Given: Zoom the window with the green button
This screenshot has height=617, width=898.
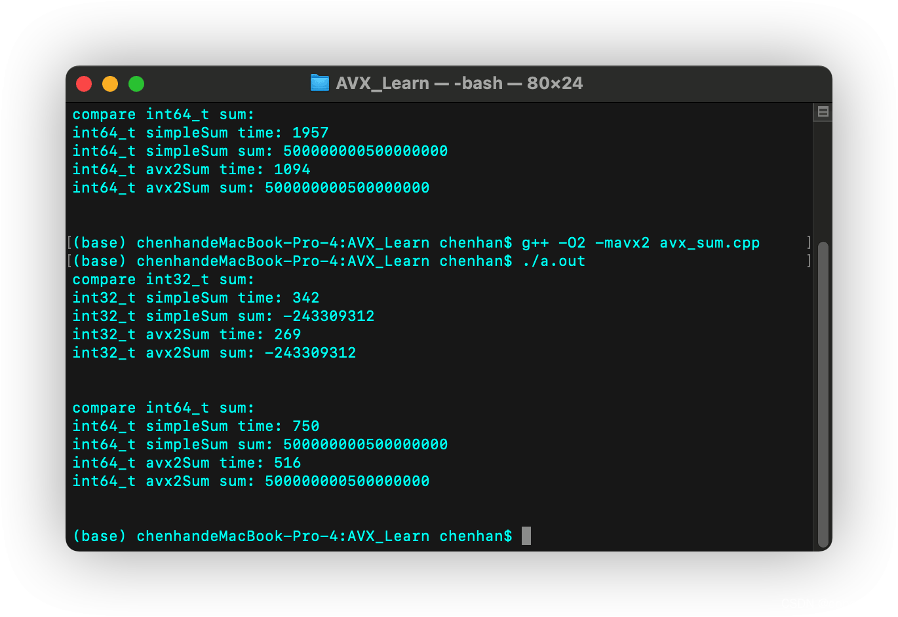Looking at the screenshot, I should coord(136,84).
